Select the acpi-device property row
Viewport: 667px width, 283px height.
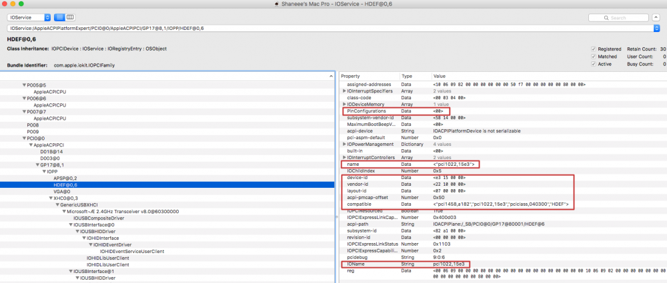(503, 131)
